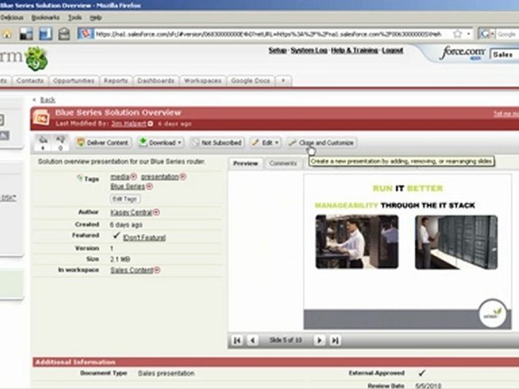Screen dimensions: 519x389
Task: Click the thumbs down rating icon
Action: (60, 140)
